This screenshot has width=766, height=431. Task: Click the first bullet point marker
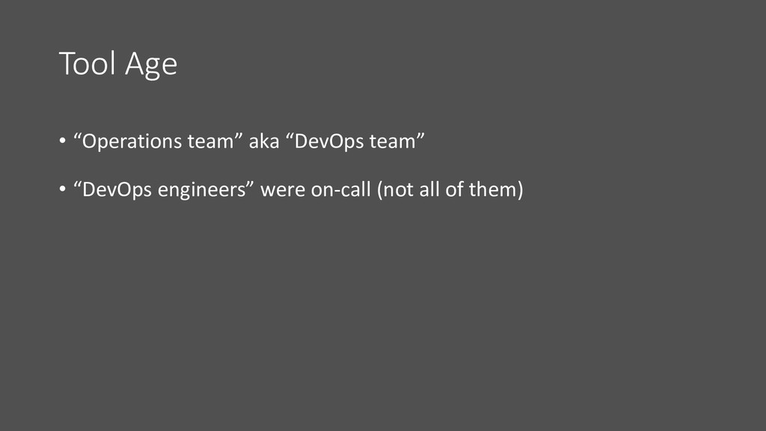(x=62, y=141)
